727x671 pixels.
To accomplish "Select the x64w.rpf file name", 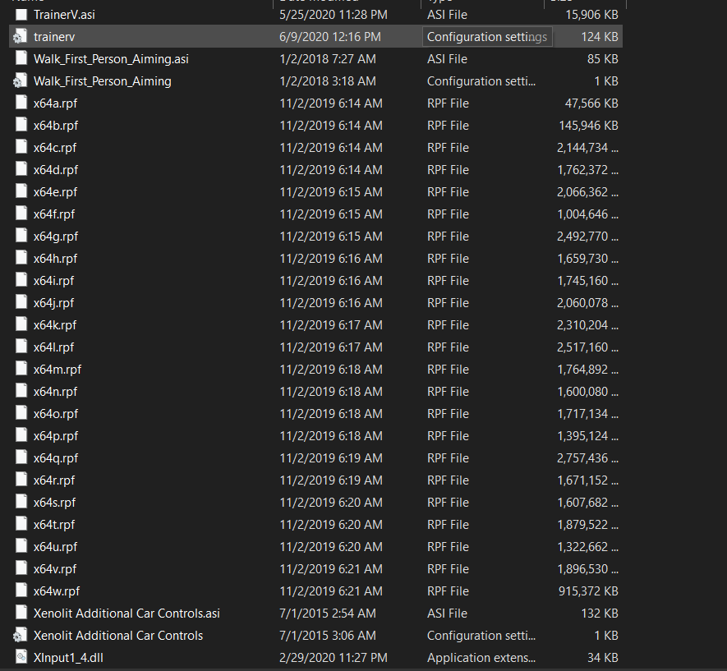I will coord(57,591).
